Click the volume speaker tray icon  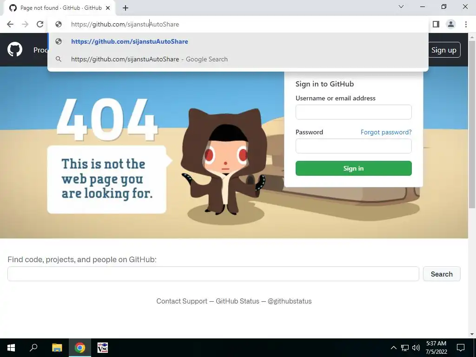[x=416, y=348]
